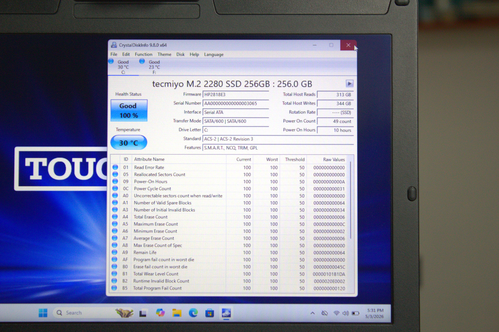499x332 pixels.
Task: Open Microsoft Store from the taskbar
Action: pos(210,313)
